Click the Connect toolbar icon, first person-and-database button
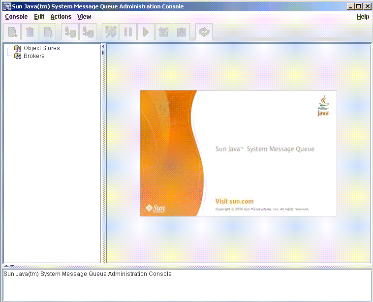373x302 pixels. pos(70,32)
